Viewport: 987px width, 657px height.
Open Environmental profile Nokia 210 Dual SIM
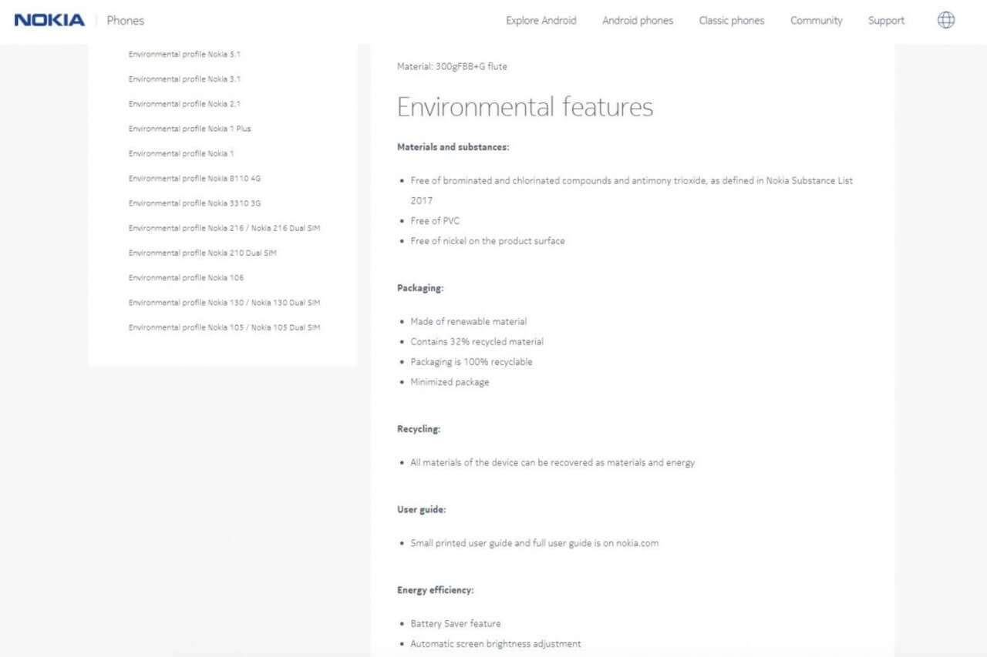pos(203,253)
